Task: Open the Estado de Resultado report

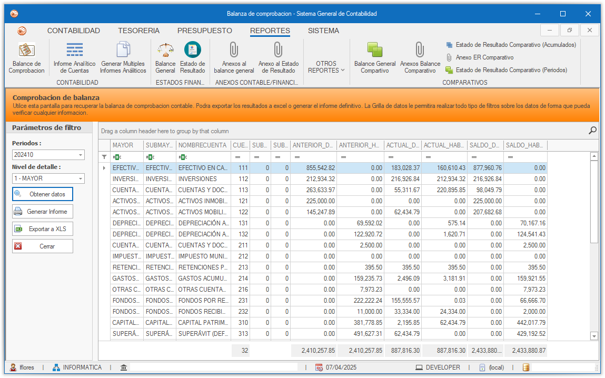Action: [x=193, y=58]
